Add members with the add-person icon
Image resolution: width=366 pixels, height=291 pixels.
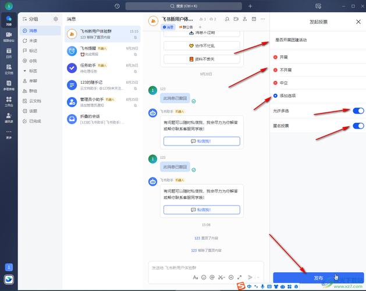tap(245, 19)
